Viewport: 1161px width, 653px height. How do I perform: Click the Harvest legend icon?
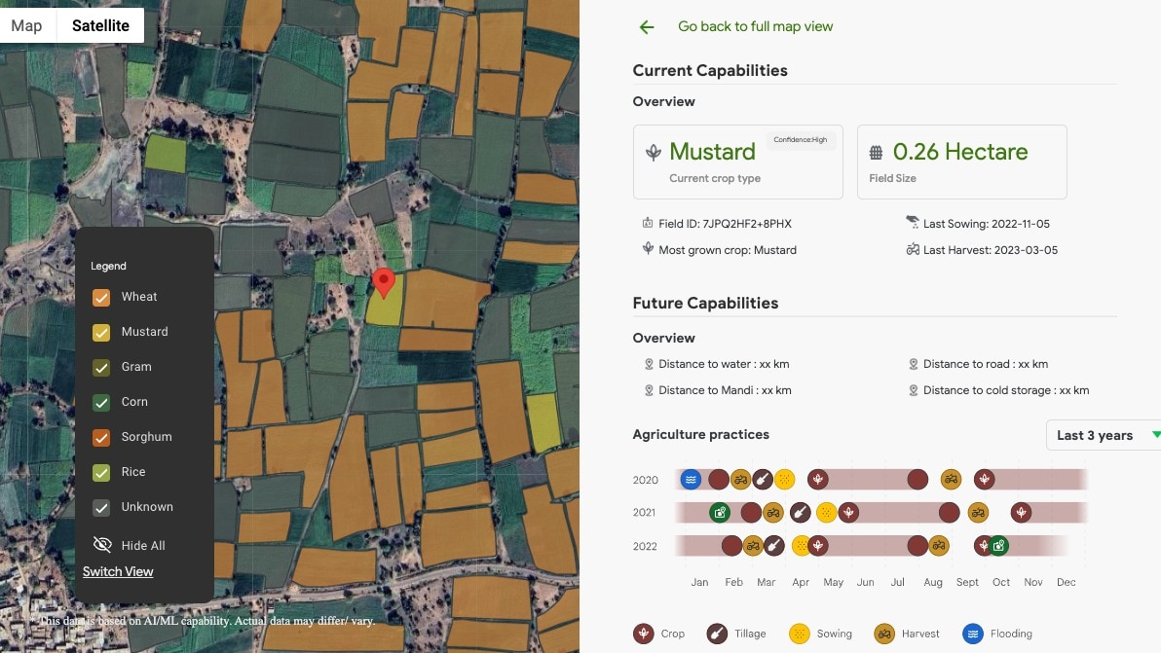(x=882, y=633)
